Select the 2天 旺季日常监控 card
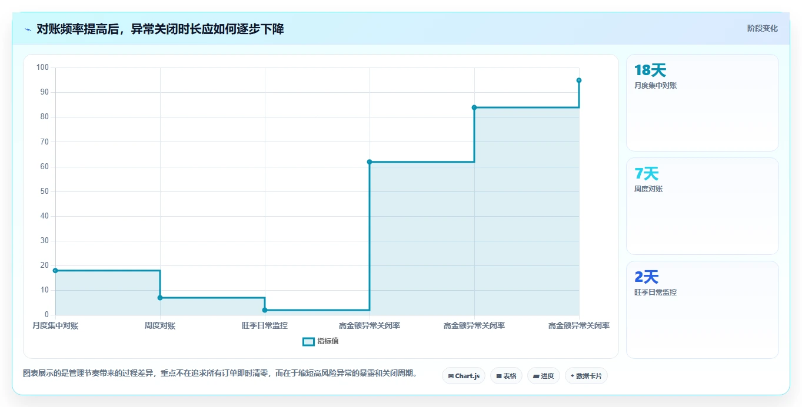The height and width of the screenshot is (407, 802). [703, 310]
